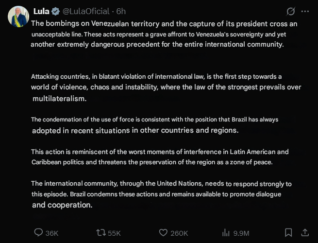
Task: Click the 260K likes count
Action: 180,233
